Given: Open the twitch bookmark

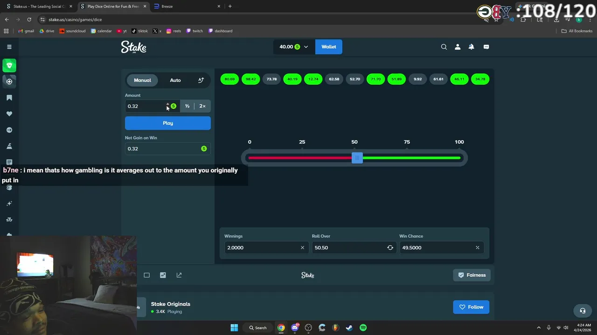Looking at the screenshot, I should pyautogui.click(x=194, y=31).
